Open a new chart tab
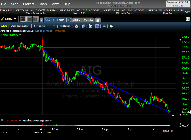 coord(98,20)
